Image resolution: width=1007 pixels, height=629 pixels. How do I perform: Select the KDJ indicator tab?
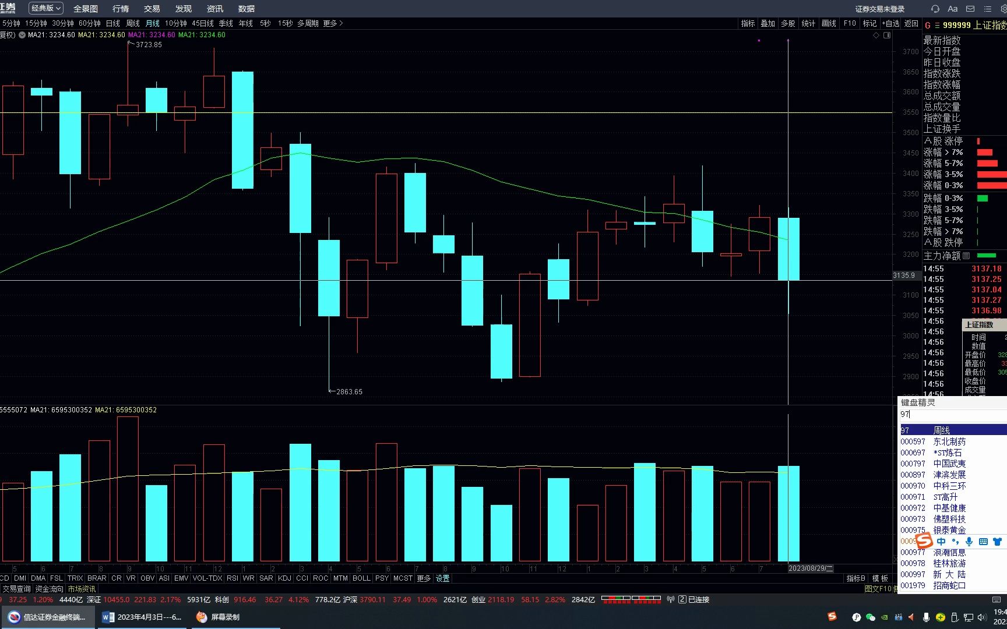point(284,578)
